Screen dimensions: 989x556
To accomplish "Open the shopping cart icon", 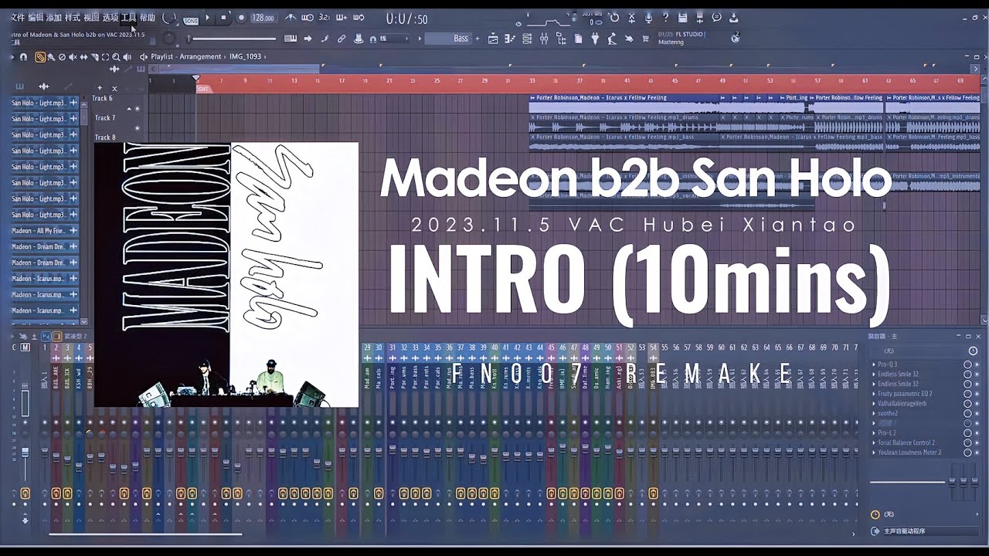I will pyautogui.click(x=646, y=39).
